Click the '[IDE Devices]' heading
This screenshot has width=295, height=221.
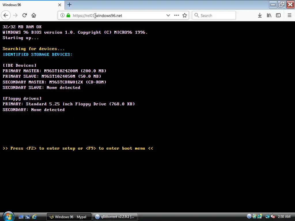(x=19, y=65)
